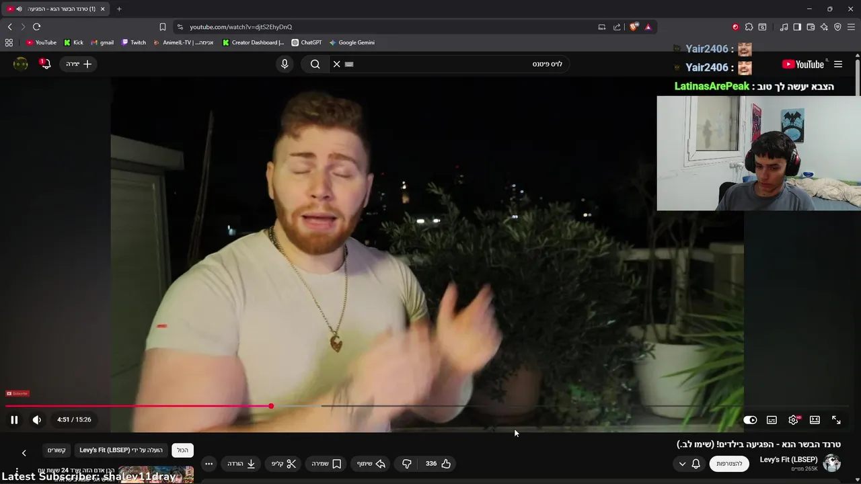Viewport: 861px width, 484px height.
Task: Go fullscreen with the expand arrows icon
Action: tap(836, 419)
